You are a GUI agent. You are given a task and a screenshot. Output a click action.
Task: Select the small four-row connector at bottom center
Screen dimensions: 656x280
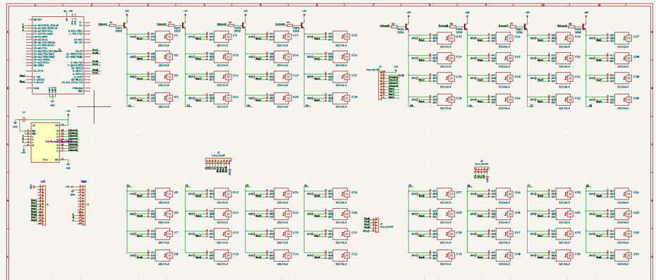pos(377,225)
